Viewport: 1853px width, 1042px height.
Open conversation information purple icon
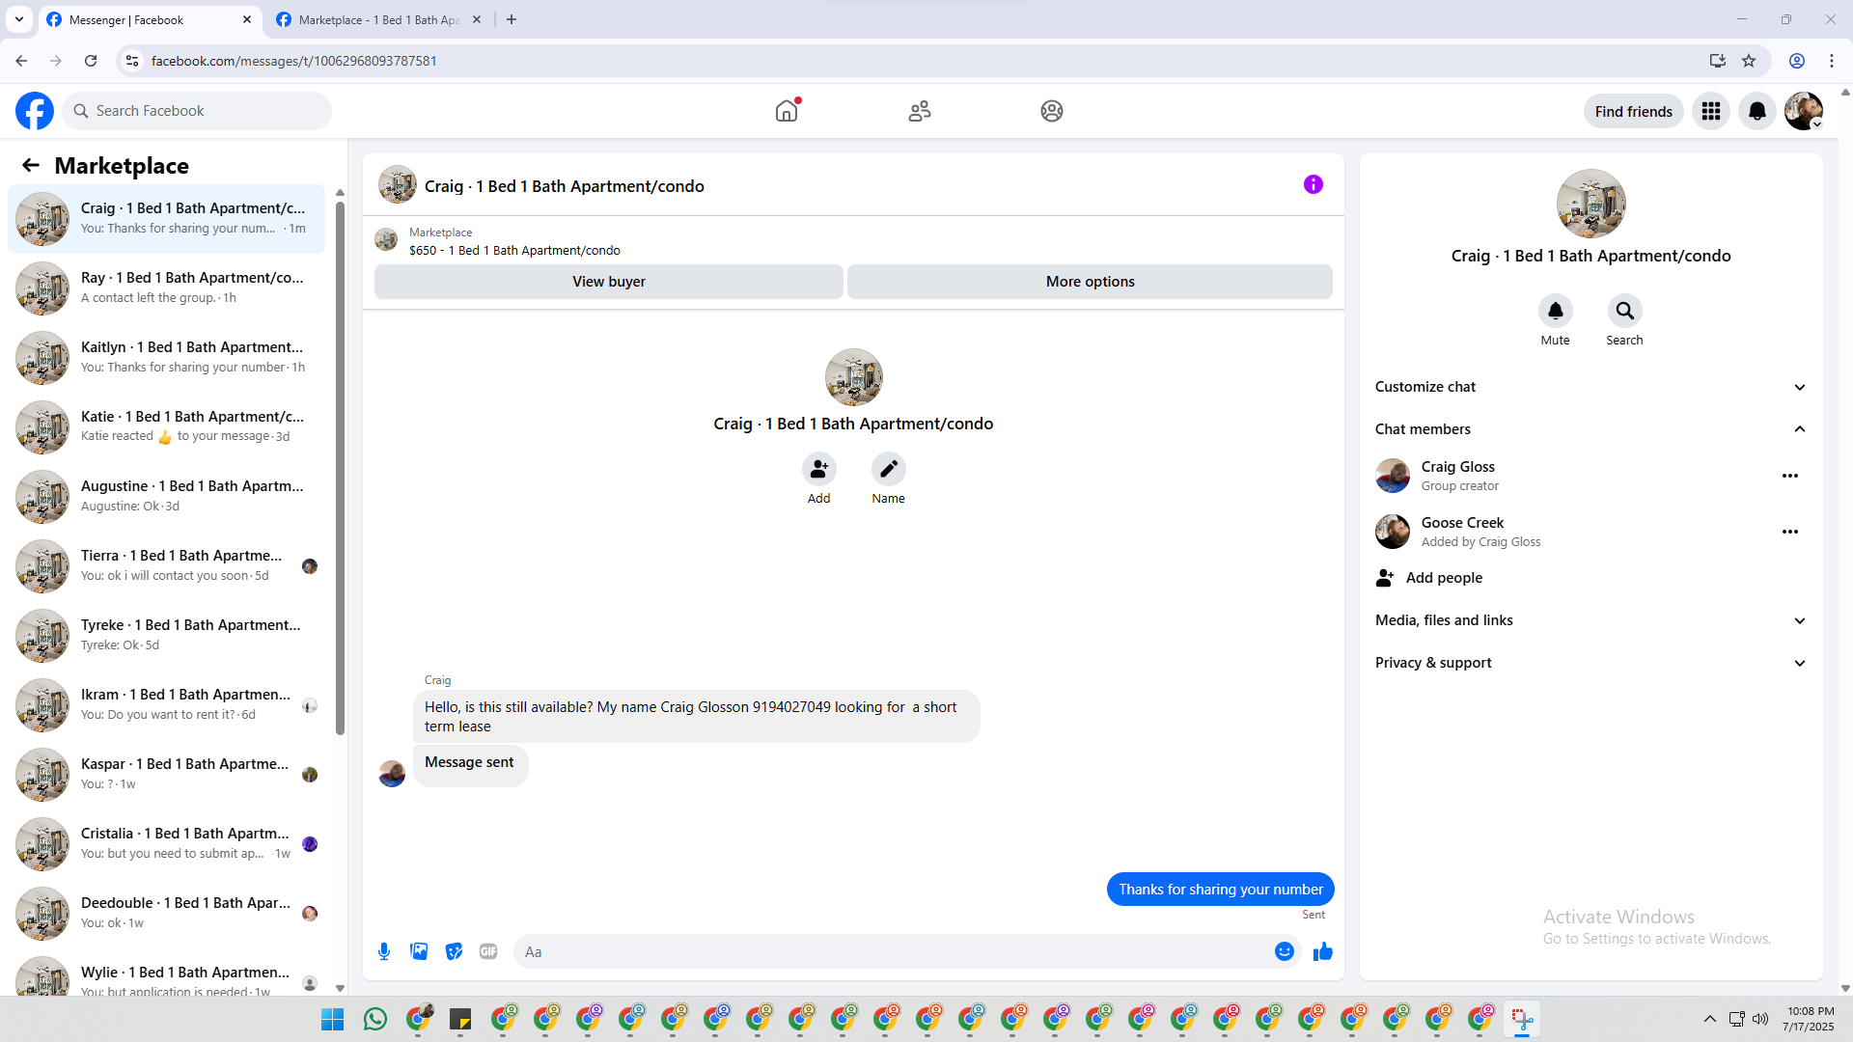1314,184
